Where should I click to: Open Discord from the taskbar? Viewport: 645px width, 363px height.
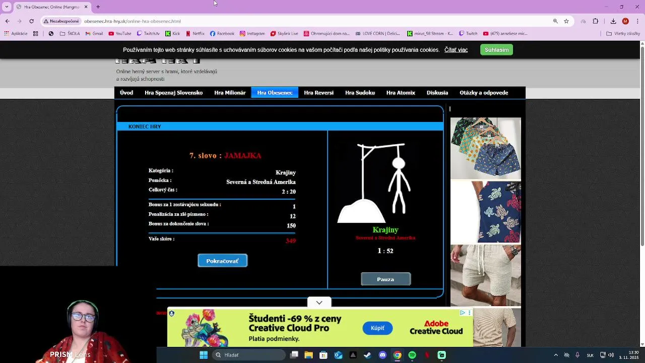coord(382,355)
